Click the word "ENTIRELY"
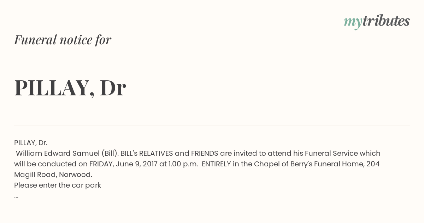The image size is (424, 223). (x=216, y=164)
